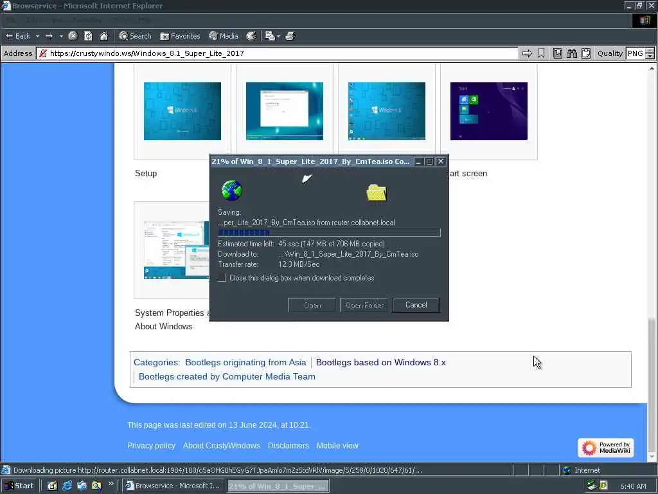Viewport: 658px width, 494px height.
Task: Open the About CrustyWindows link
Action: click(x=222, y=445)
